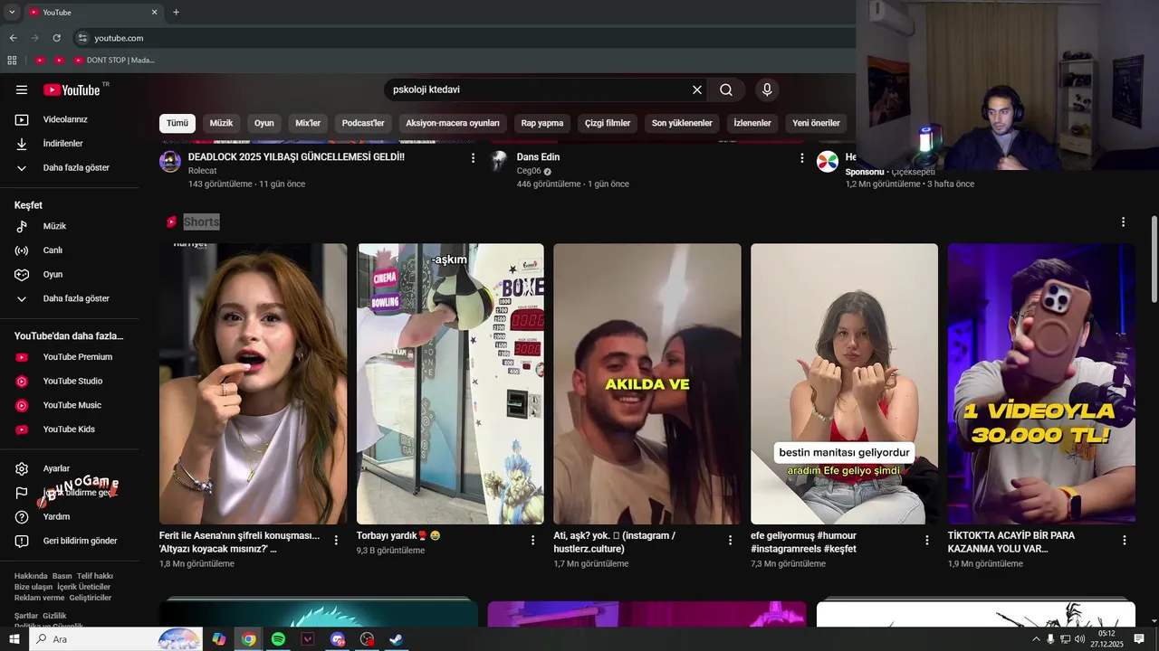1159x651 pixels.
Task: Open YouTube Kids in the sidebar
Action: [69, 429]
